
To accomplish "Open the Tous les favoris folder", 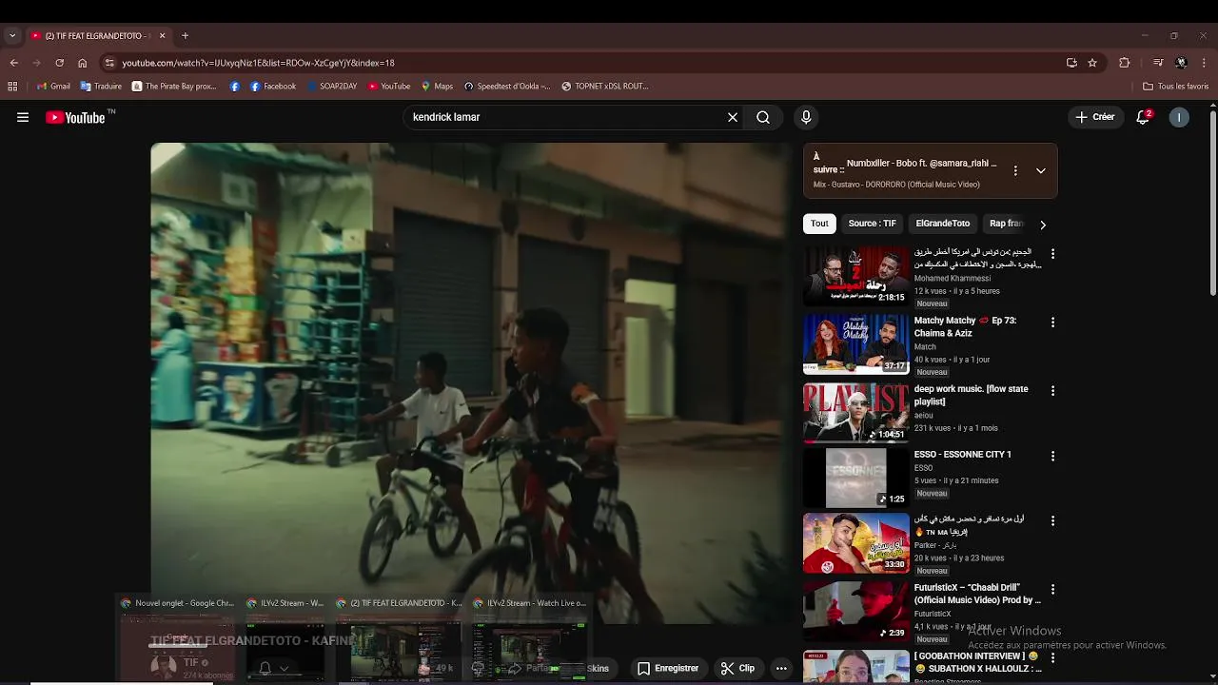I will pyautogui.click(x=1175, y=86).
